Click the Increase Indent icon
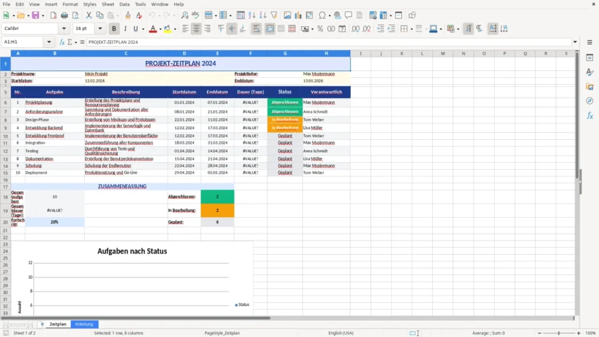Image resolution: width=599 pixels, height=337 pixels. click(x=380, y=29)
